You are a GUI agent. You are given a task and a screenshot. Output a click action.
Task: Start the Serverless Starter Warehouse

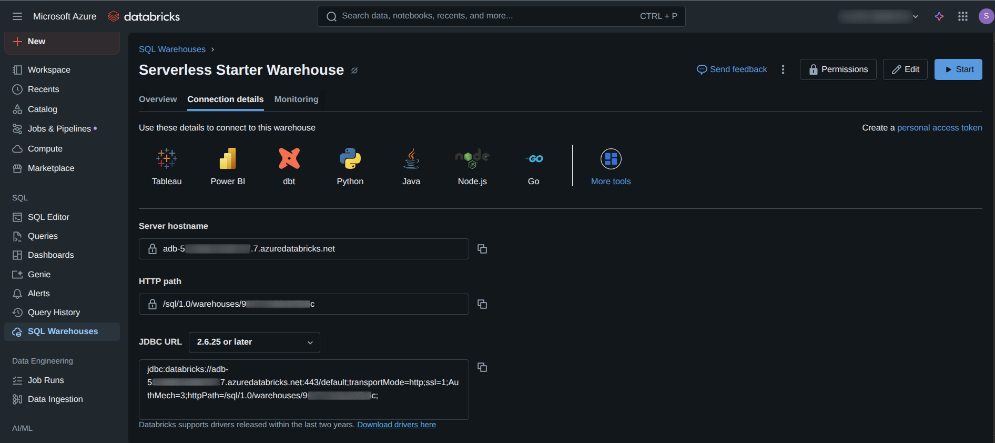pos(958,69)
